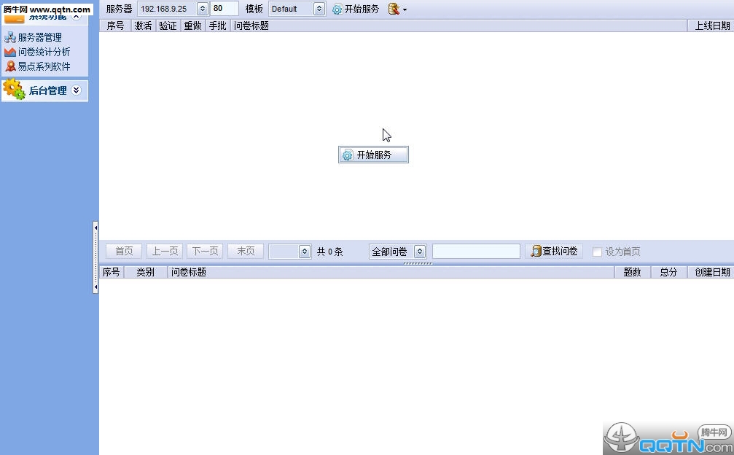Open 服务器管理 in the sidebar
Image resolution: width=734 pixels, height=455 pixels.
pos(34,37)
